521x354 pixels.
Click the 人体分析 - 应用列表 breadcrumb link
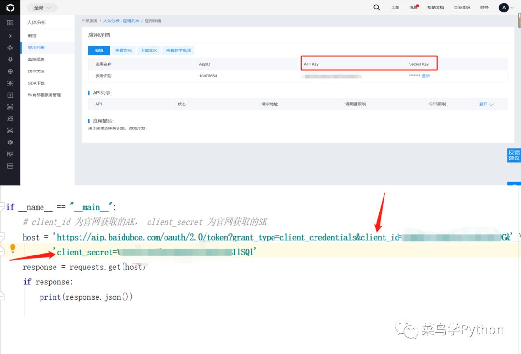(121, 21)
